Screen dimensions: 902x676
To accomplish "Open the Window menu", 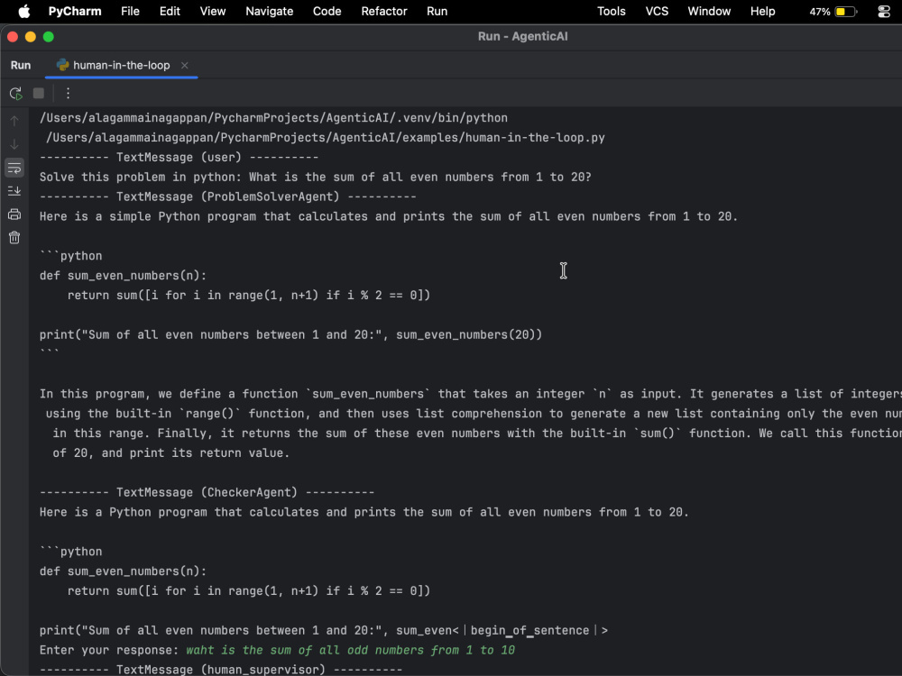I will 709,12.
